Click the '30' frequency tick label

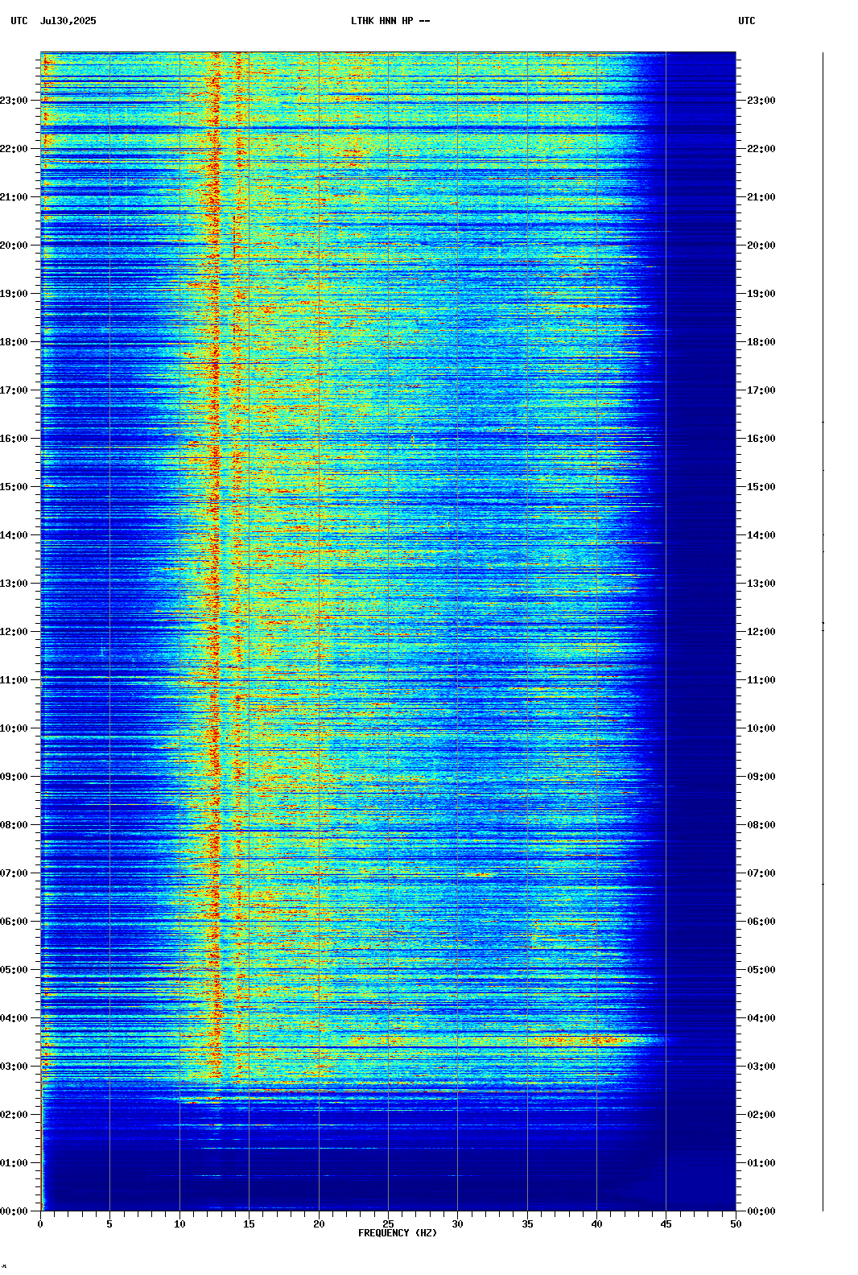pyautogui.click(x=457, y=1224)
